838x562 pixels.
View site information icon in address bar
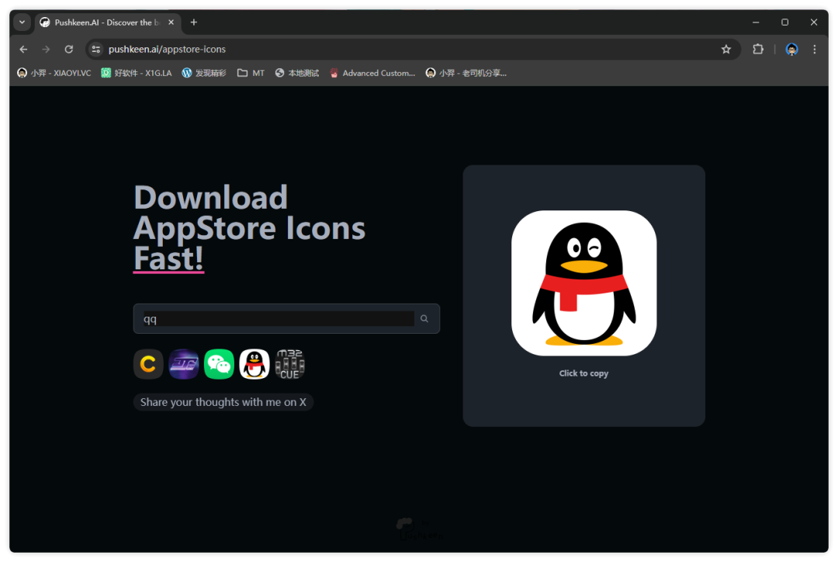[96, 49]
